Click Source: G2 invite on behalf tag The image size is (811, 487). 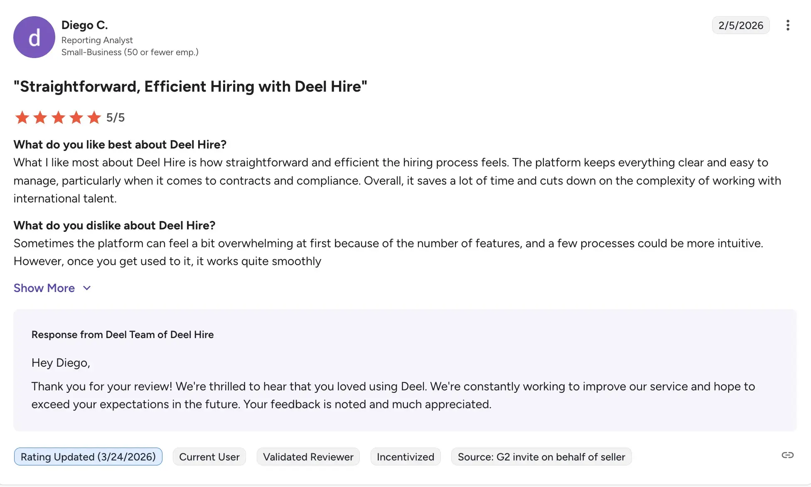click(x=541, y=457)
